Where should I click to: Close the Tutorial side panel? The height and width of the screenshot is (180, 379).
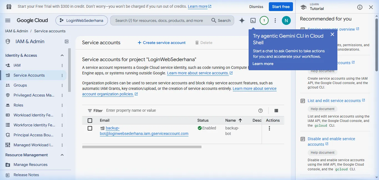[371, 7]
